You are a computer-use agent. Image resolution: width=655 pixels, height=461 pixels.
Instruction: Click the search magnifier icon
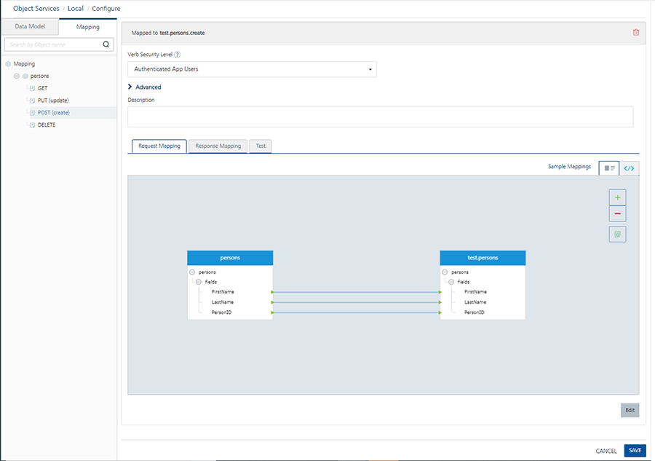click(106, 44)
